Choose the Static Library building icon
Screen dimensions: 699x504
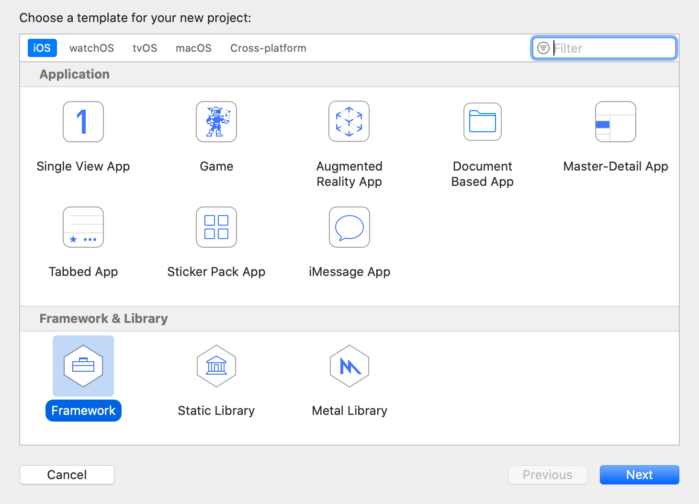[x=216, y=366]
